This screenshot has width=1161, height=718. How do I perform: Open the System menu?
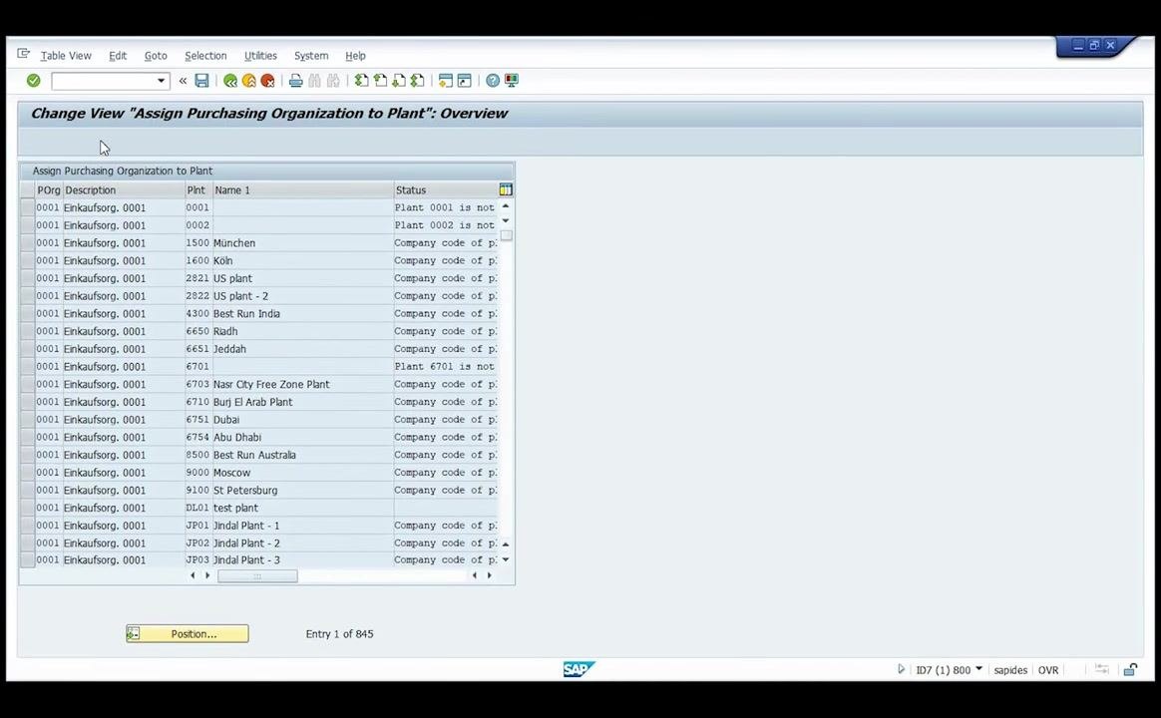pos(311,56)
